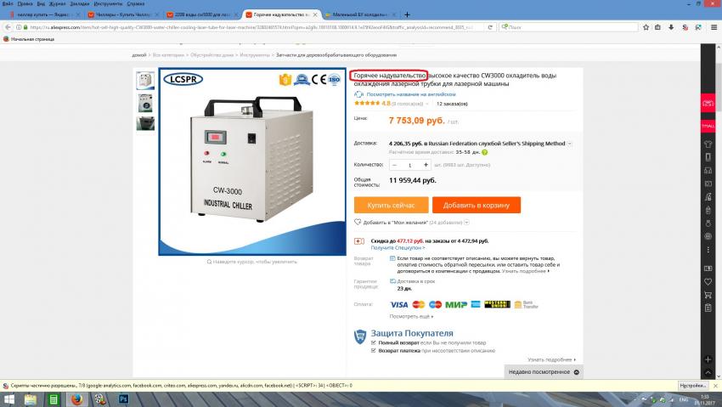Viewport: 722px width, 407px height.
Task: Expand the wishlist dropdown arrow
Action: [x=466, y=223]
